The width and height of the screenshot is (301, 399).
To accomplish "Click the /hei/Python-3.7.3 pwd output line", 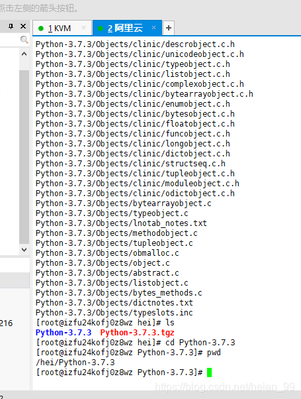I will 75,363.
